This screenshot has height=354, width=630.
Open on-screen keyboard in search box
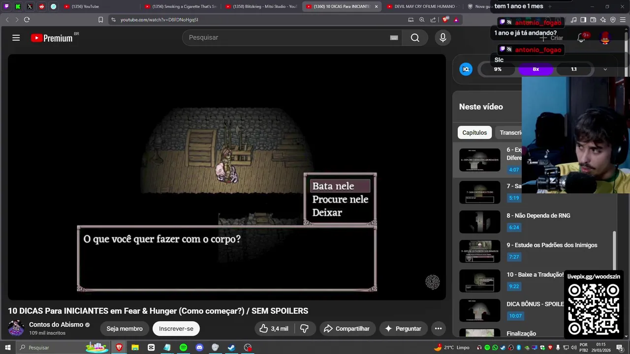[394, 38]
